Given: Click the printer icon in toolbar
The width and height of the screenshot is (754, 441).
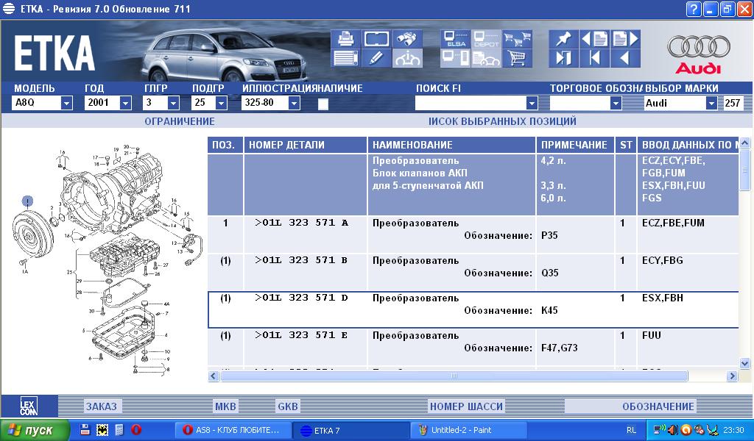Looking at the screenshot, I should click(x=345, y=39).
